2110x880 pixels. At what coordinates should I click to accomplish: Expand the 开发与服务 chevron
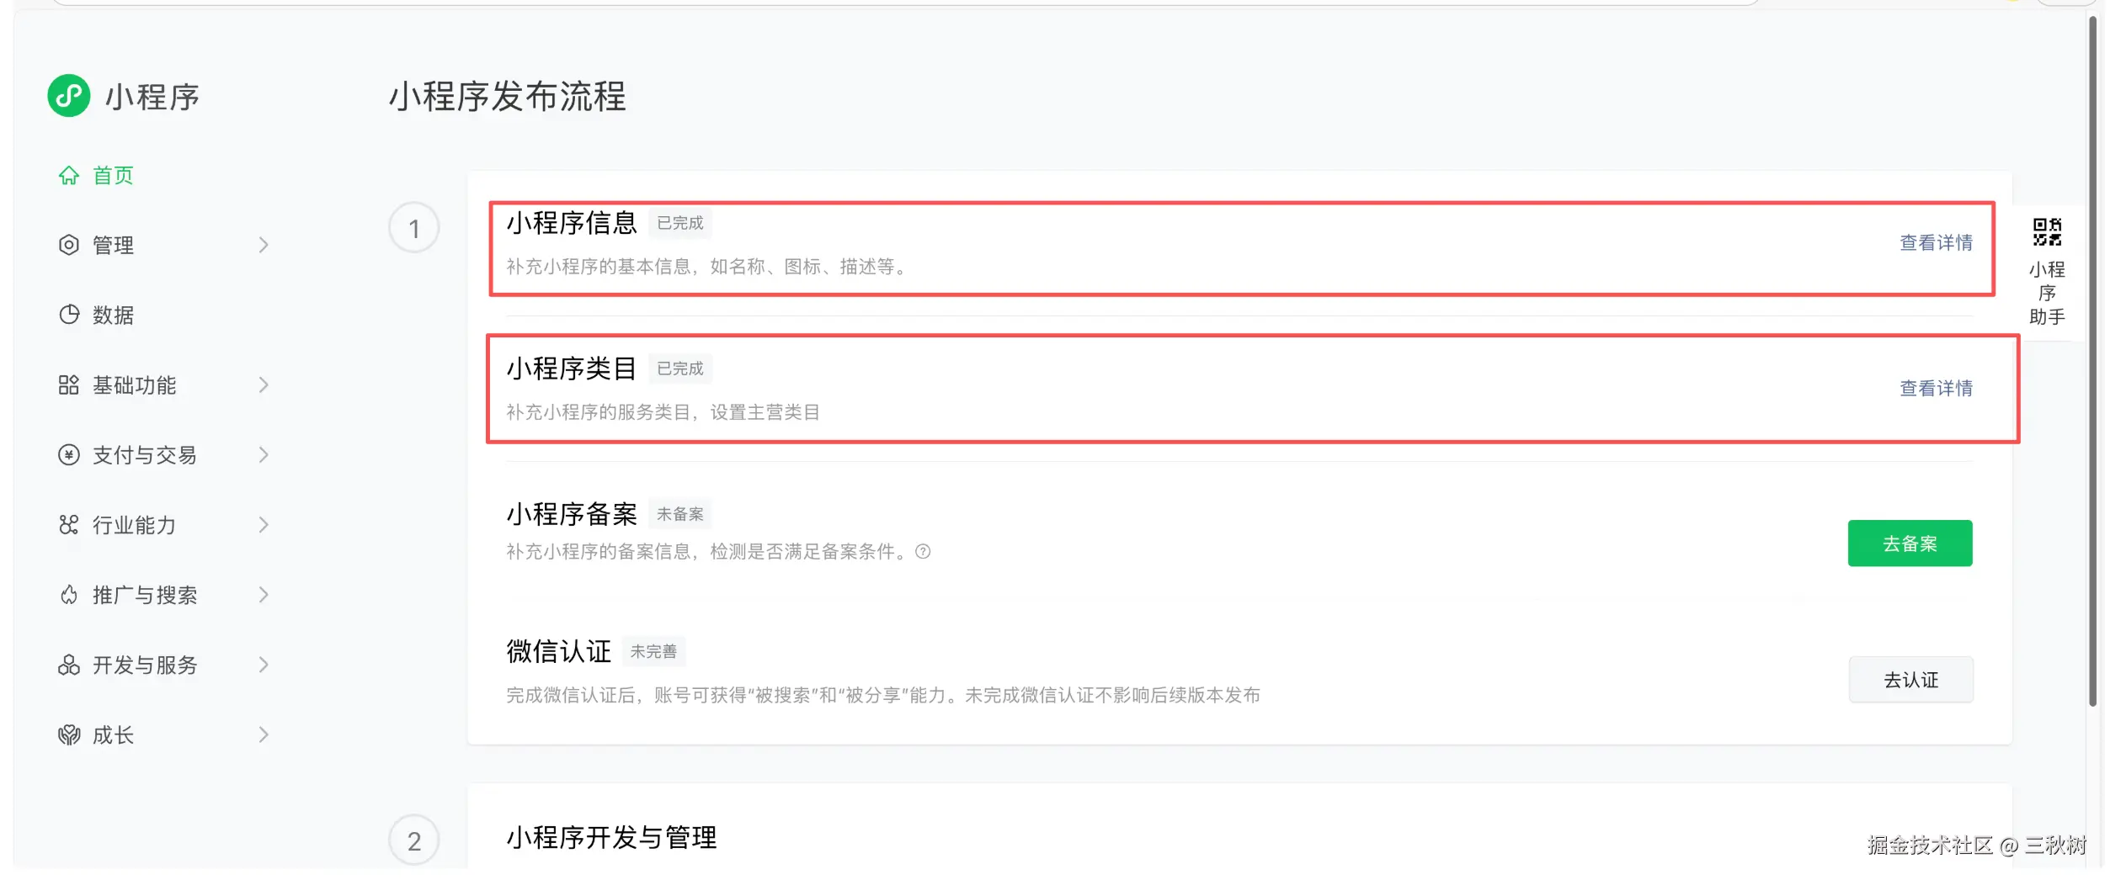pos(264,665)
